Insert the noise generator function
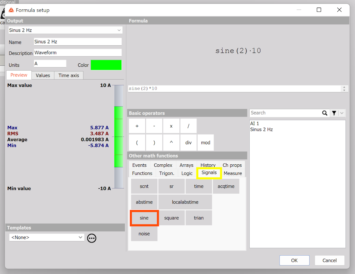This screenshot has width=355, height=274. (x=144, y=234)
